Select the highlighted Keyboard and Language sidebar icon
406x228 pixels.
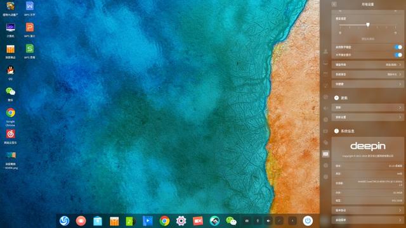(325, 154)
